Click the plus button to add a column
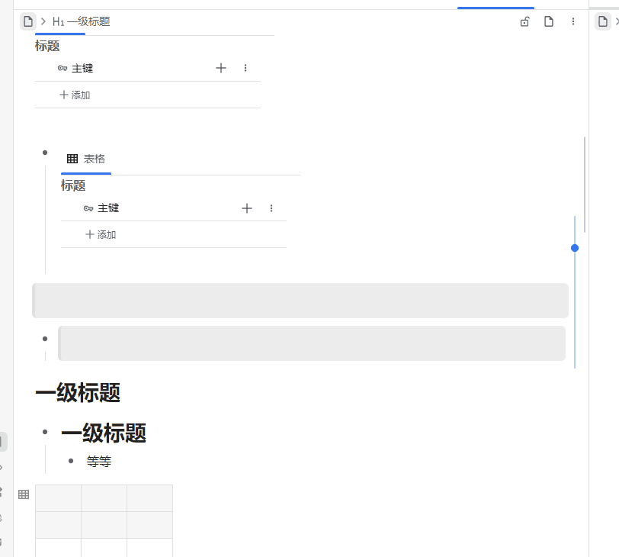 tap(221, 68)
